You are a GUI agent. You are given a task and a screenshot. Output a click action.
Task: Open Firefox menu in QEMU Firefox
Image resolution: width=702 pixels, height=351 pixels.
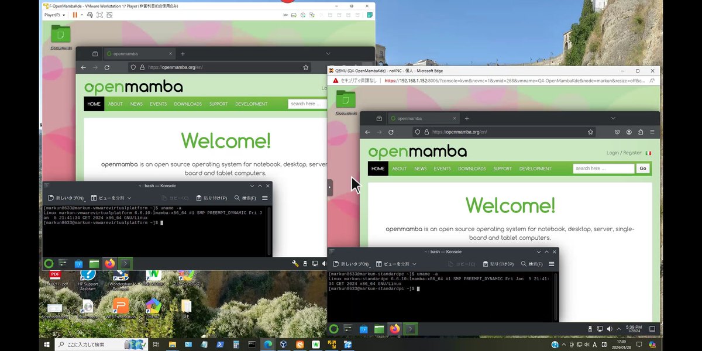(652, 132)
